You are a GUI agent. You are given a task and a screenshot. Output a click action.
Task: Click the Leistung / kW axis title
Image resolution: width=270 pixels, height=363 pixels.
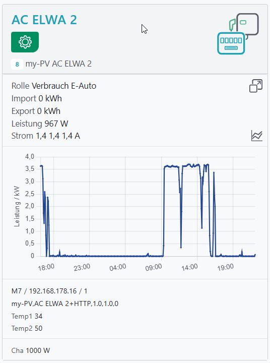tap(17, 206)
